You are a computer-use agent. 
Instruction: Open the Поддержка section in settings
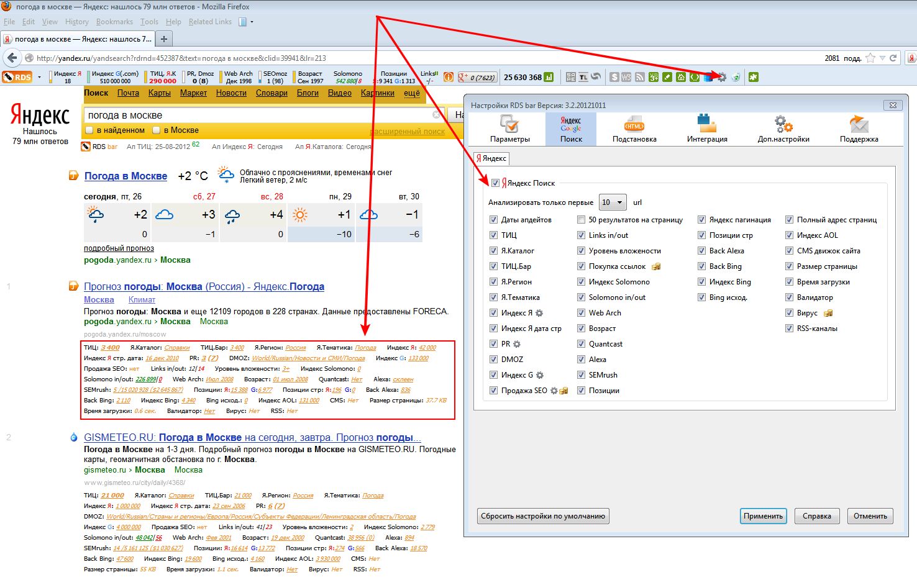pyautogui.click(x=859, y=129)
